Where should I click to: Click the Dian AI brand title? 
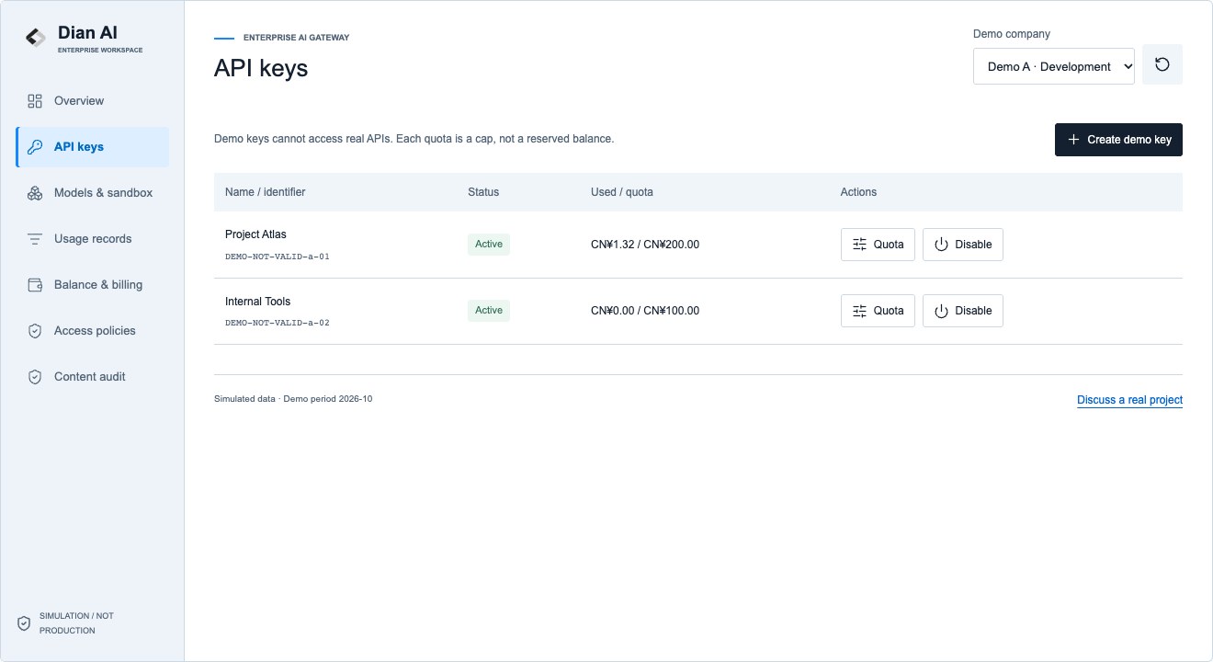coord(87,33)
